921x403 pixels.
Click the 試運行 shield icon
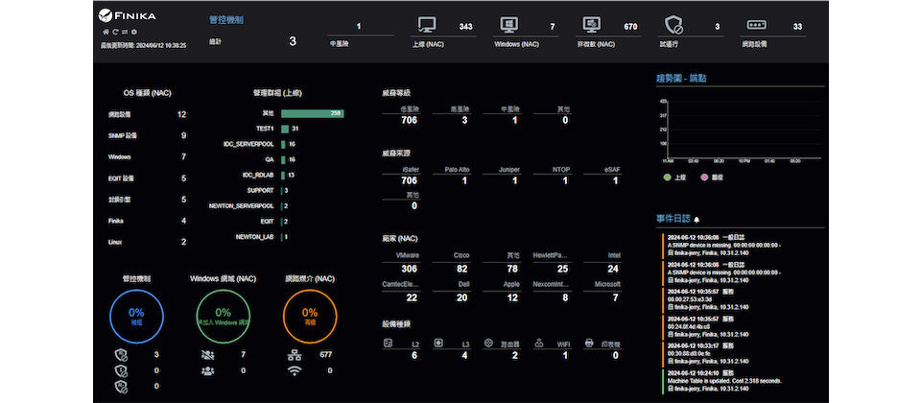pyautogui.click(x=674, y=27)
